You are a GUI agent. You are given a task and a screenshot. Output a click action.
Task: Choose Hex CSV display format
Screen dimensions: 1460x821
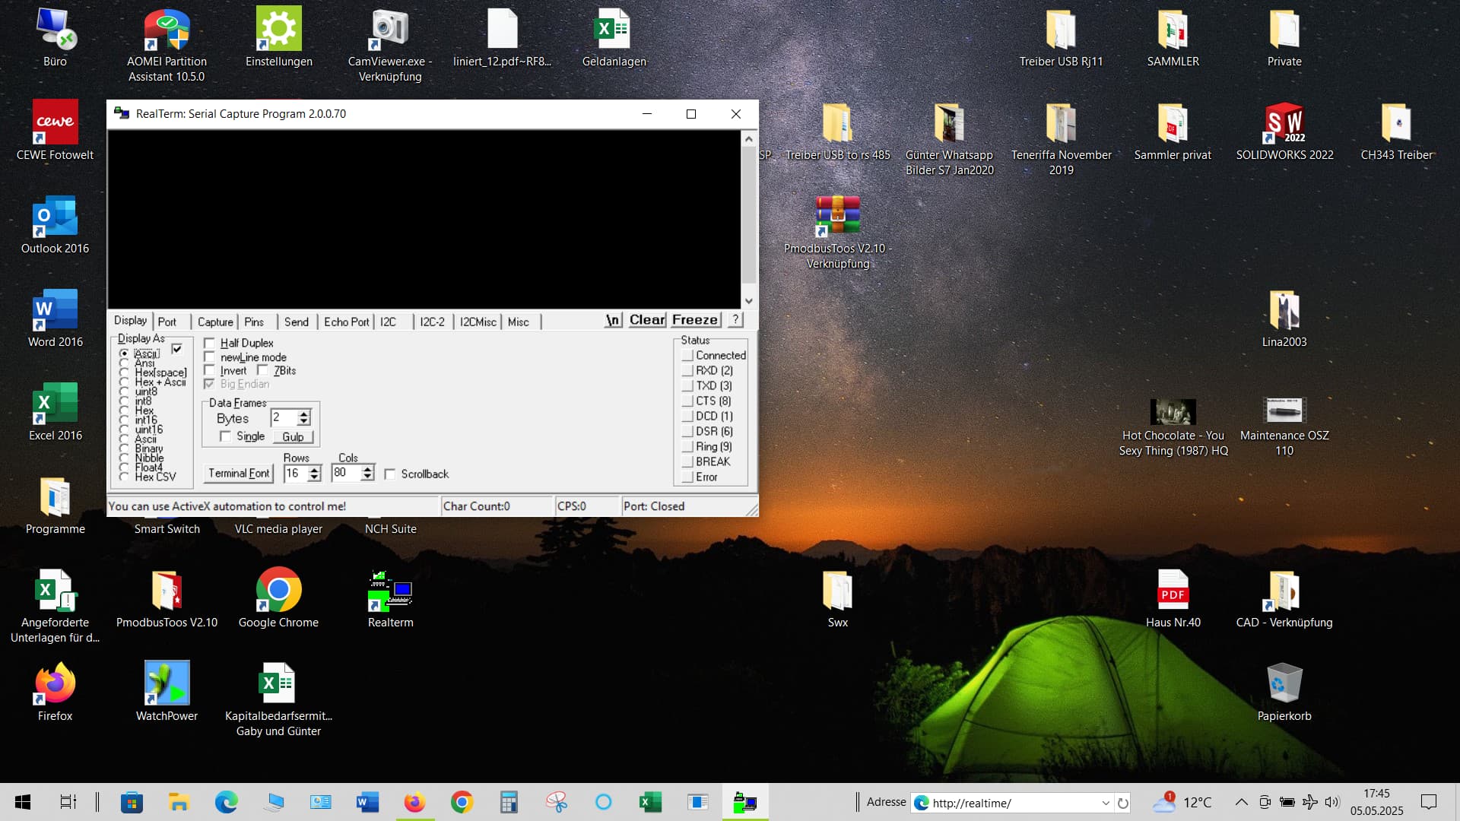(124, 477)
